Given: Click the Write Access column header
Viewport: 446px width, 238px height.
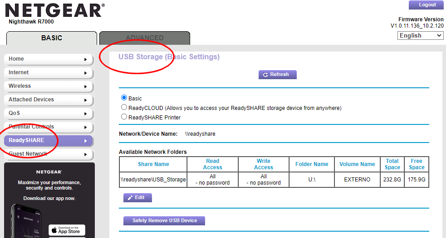Looking at the screenshot, I should [x=264, y=164].
